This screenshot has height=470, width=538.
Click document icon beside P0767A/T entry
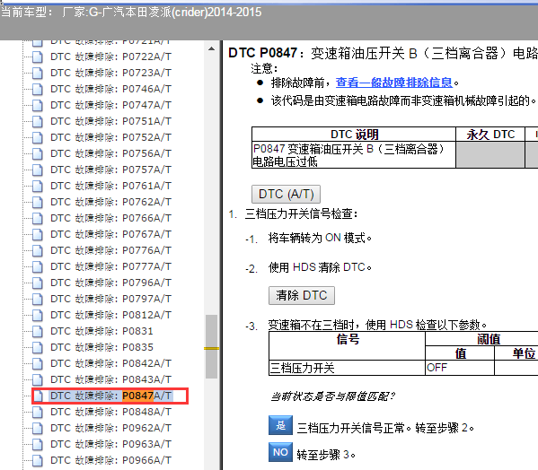point(38,234)
